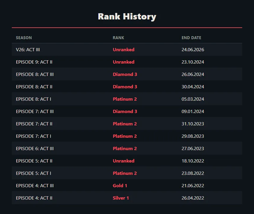Click the "V26: ACT III" season cell
Image resolution: width=254 pixels, height=214 pixels.
point(28,49)
